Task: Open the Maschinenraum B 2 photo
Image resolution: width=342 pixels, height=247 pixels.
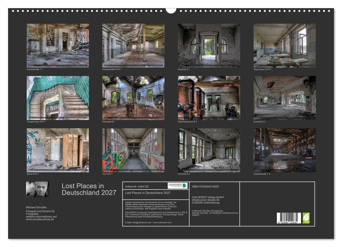Action: [x=209, y=98]
